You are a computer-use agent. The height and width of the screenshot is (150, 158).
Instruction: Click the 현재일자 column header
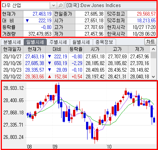click(x=12, y=49)
